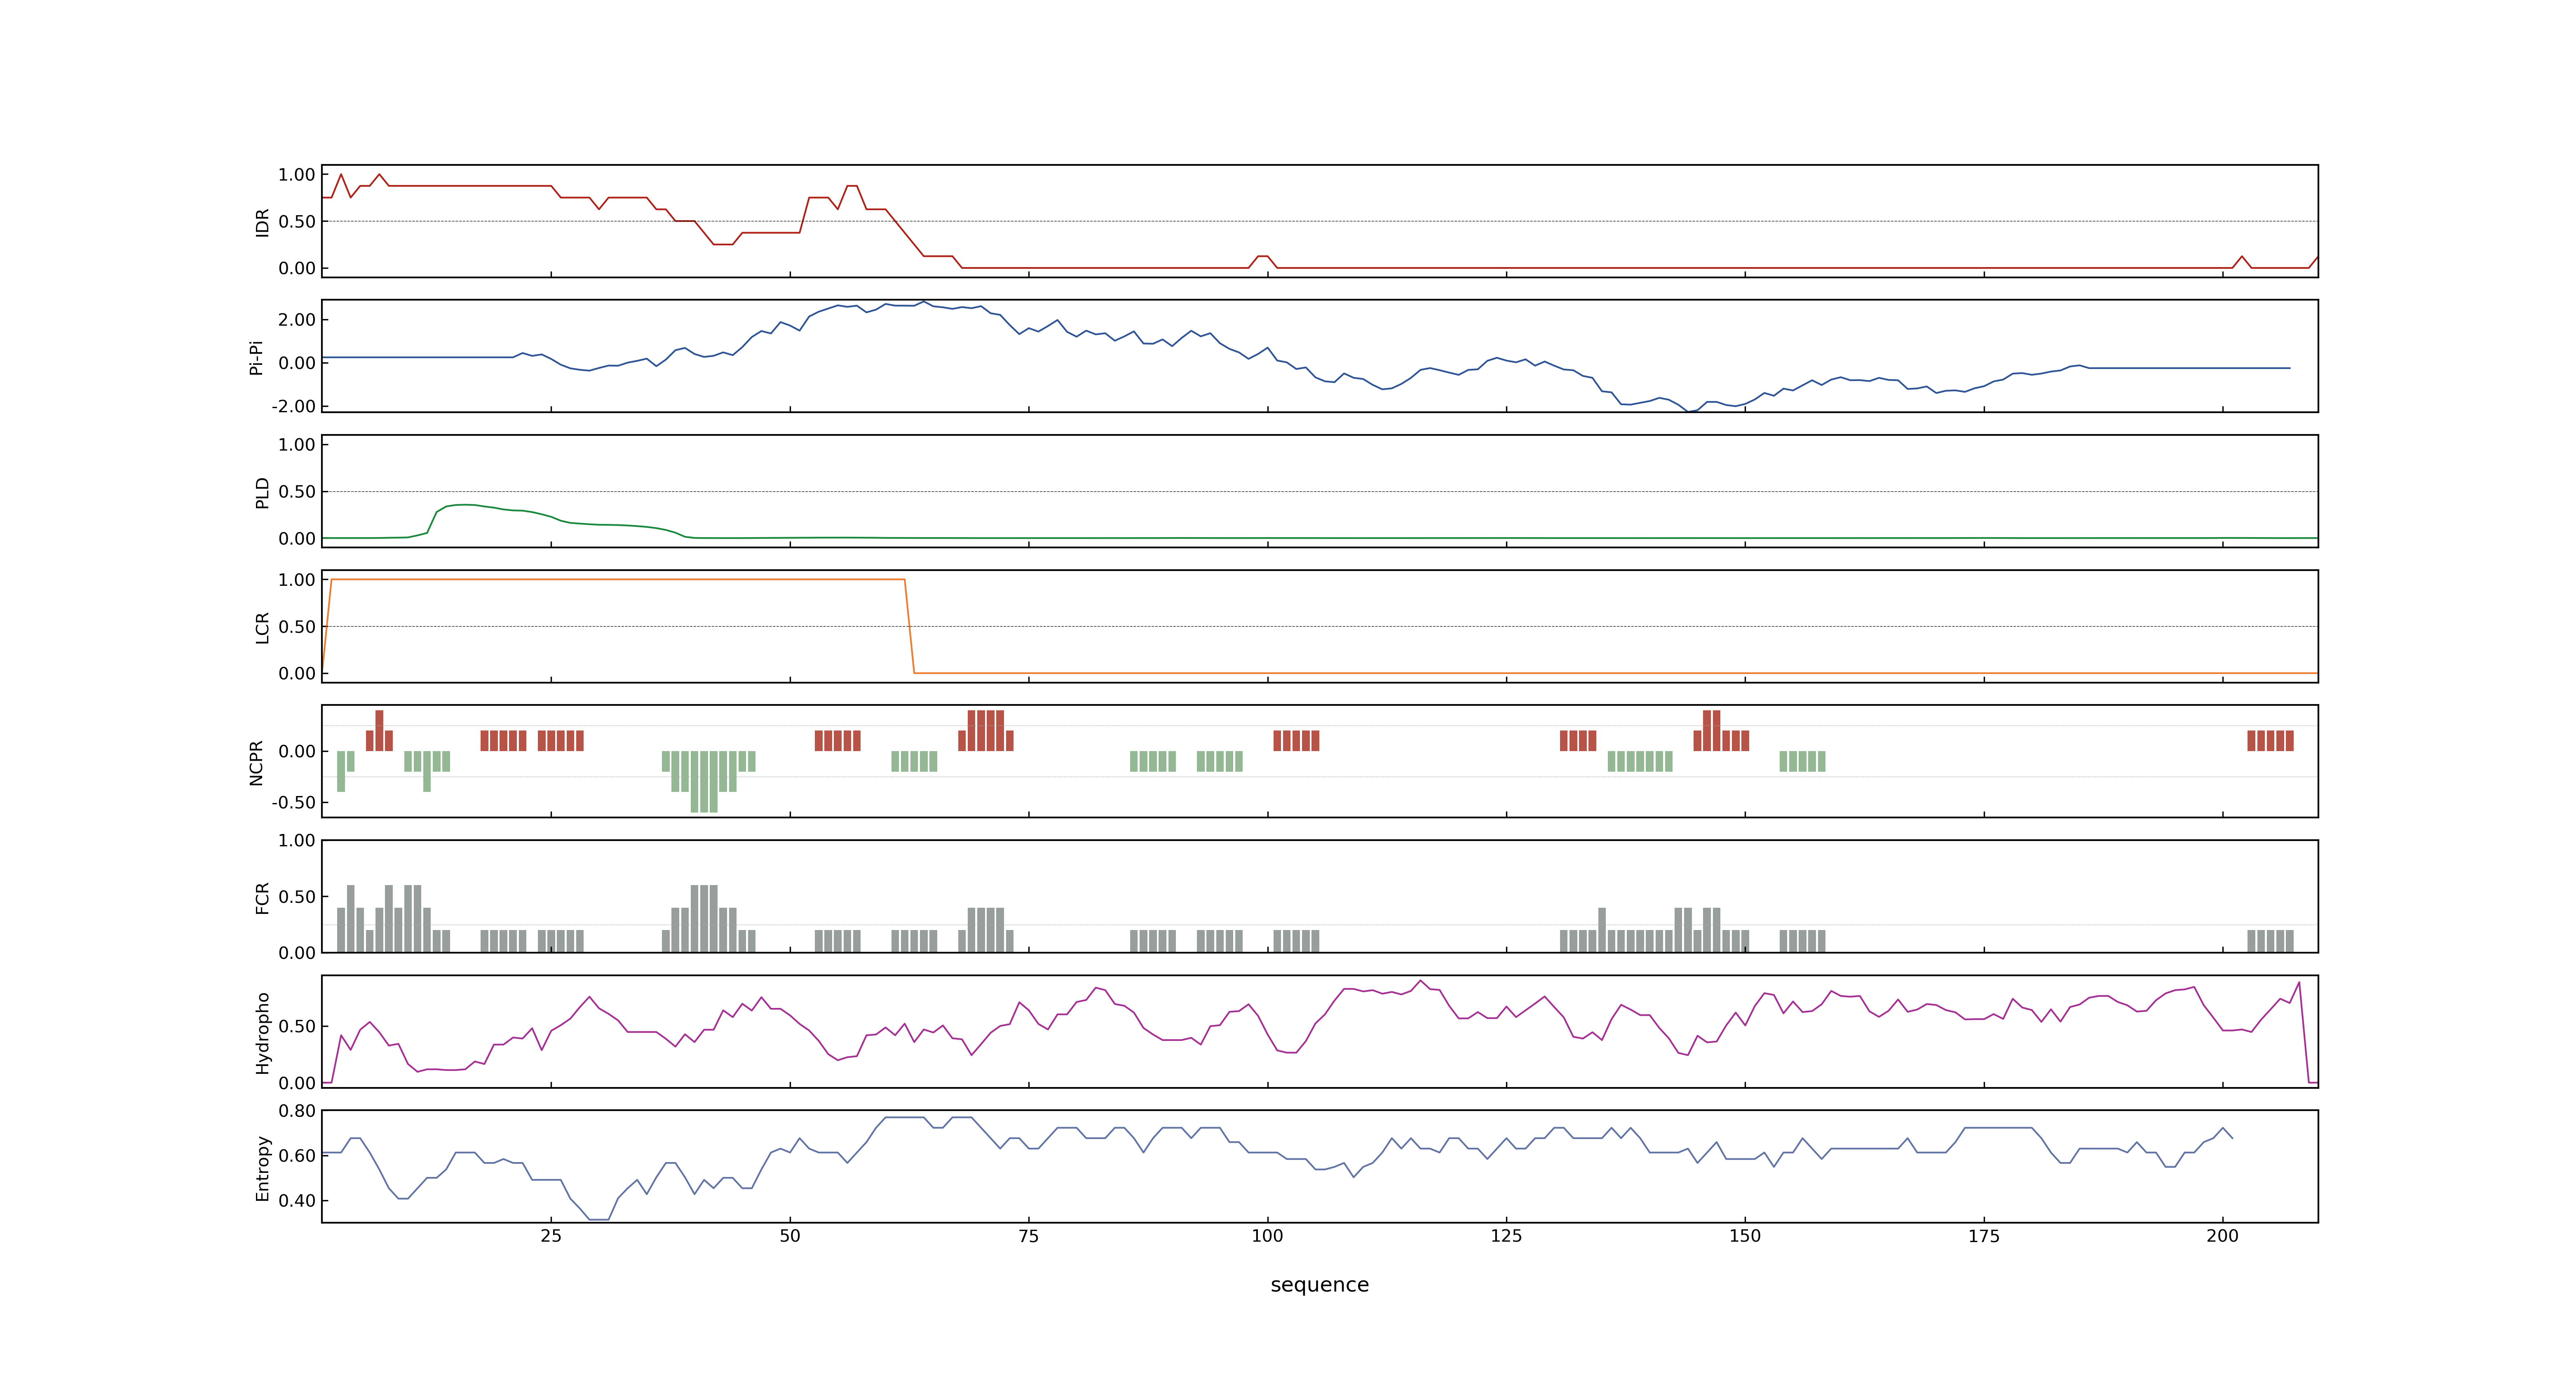Screen dimensions: 2576x1374
Task: Click the rightmost gray FCR bar group
Action: pos(2270,941)
